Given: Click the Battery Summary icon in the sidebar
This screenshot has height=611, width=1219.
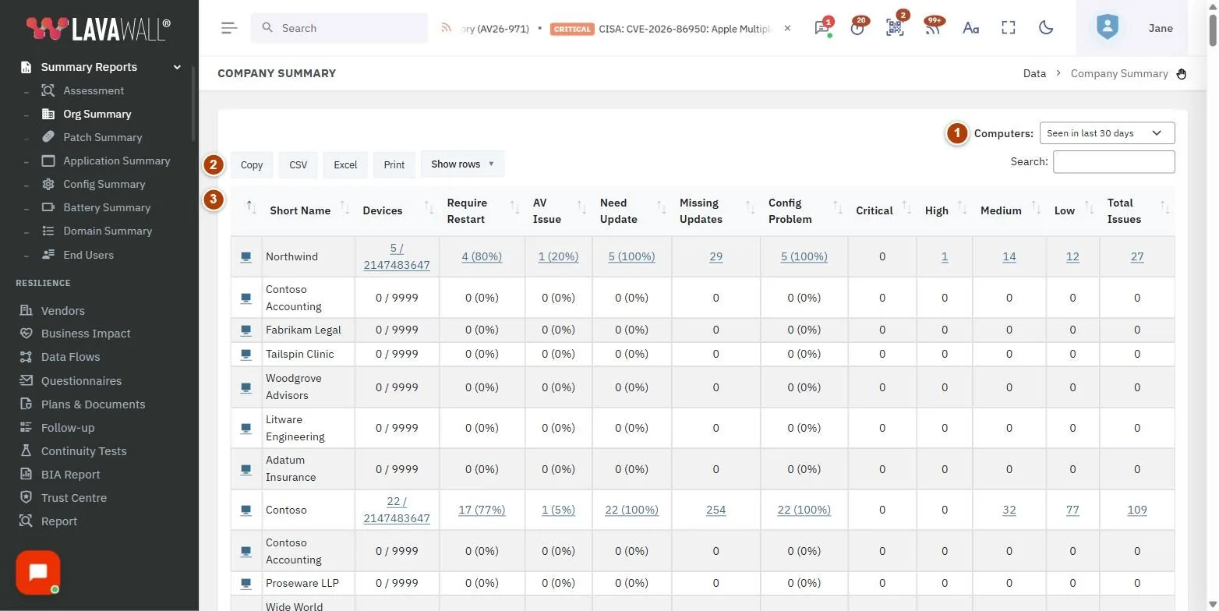Looking at the screenshot, I should point(48,207).
